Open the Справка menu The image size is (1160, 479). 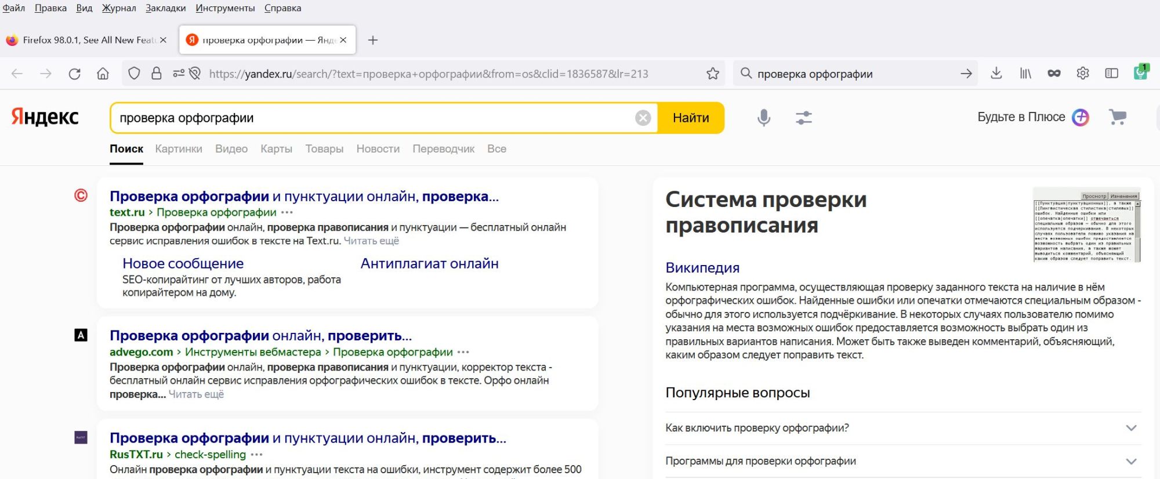pos(282,8)
